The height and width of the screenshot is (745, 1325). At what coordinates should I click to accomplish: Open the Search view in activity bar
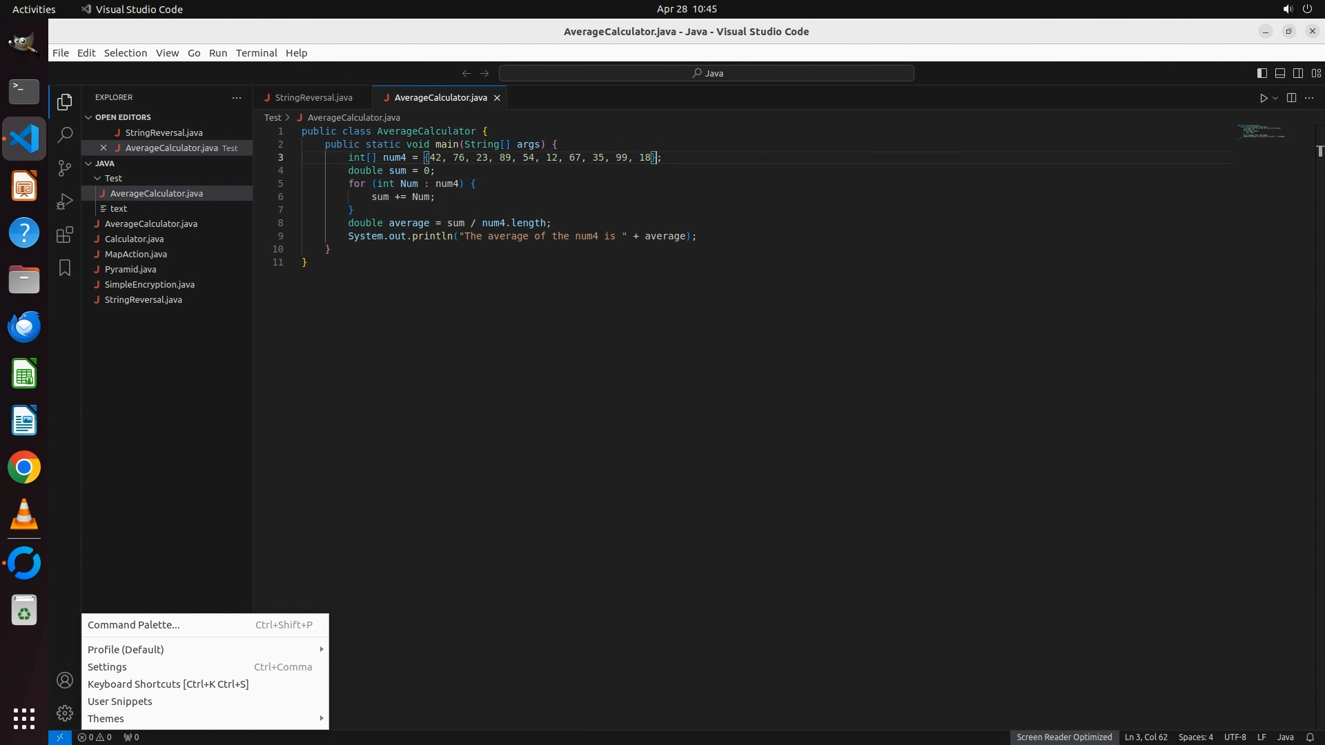[65, 135]
